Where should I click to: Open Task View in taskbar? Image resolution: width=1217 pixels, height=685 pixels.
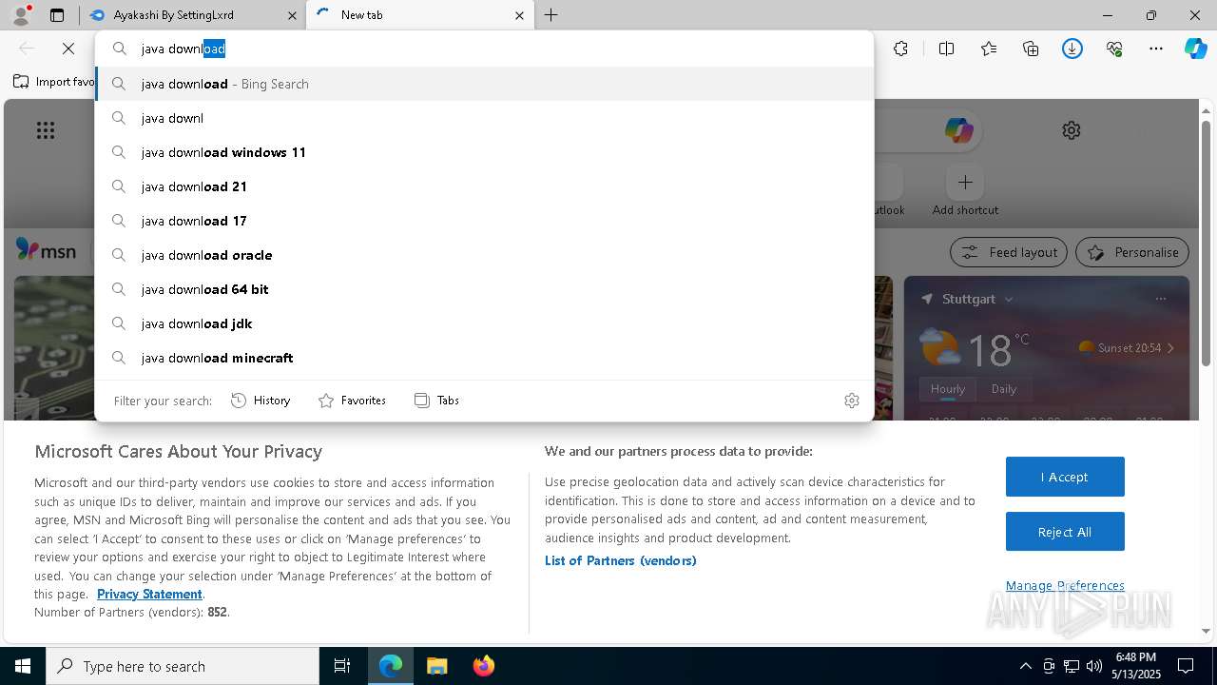(342, 666)
